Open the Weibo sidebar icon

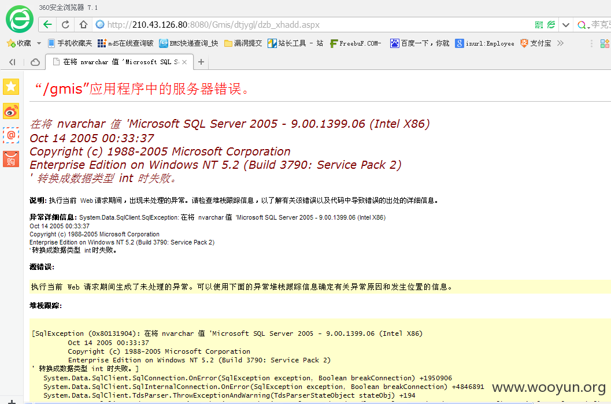click(x=11, y=112)
